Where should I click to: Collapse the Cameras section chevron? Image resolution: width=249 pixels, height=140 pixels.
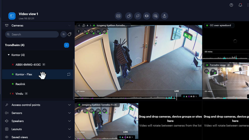pyautogui.click(x=70, y=25)
